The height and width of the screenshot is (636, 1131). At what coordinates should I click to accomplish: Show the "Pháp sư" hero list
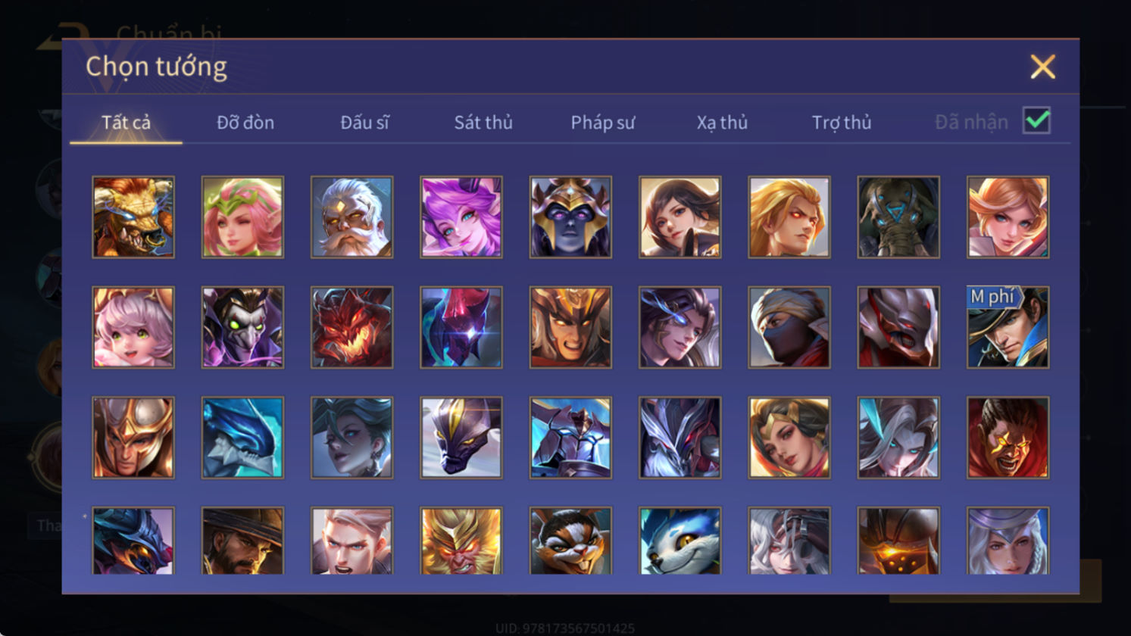602,122
